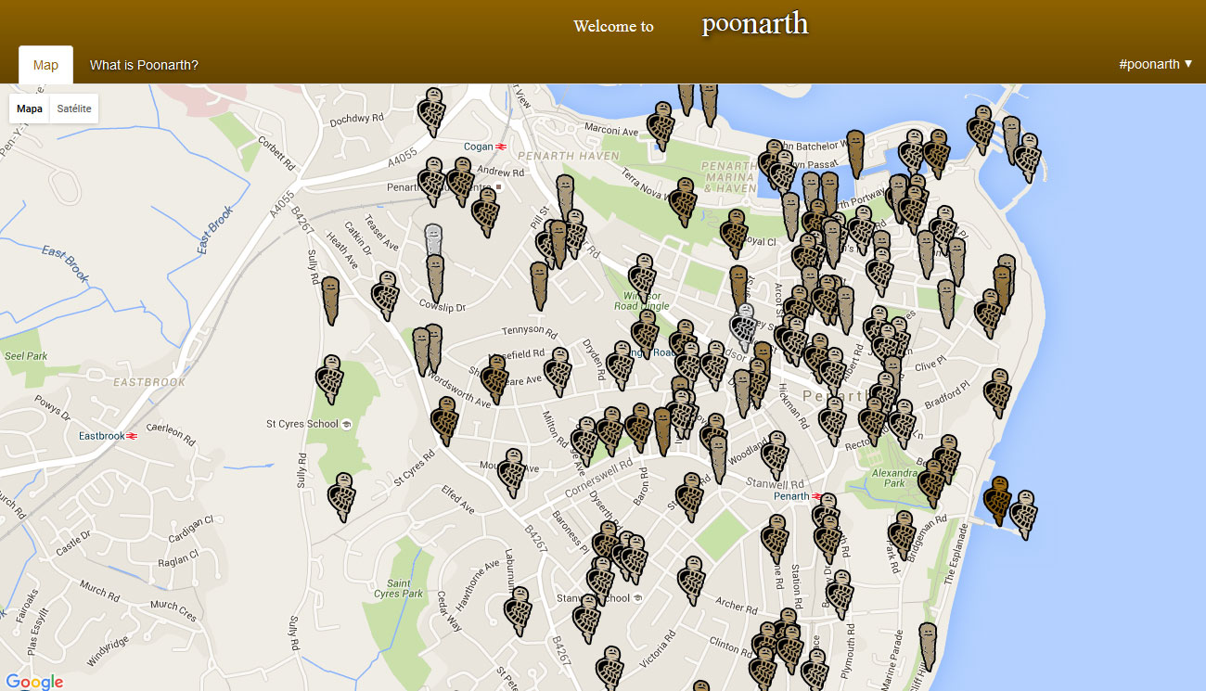Select the brown marker at Cowslip Dr
This screenshot has width=1206, height=691.
point(435,278)
